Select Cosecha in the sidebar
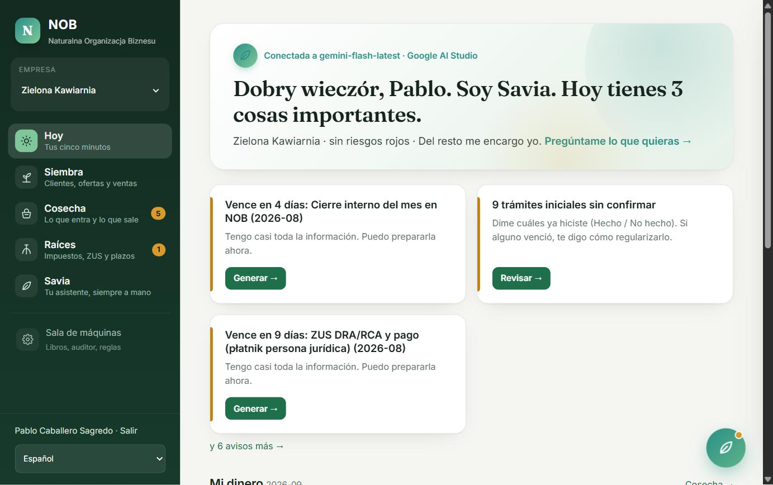Screen dimensions: 773x485 pos(90,213)
